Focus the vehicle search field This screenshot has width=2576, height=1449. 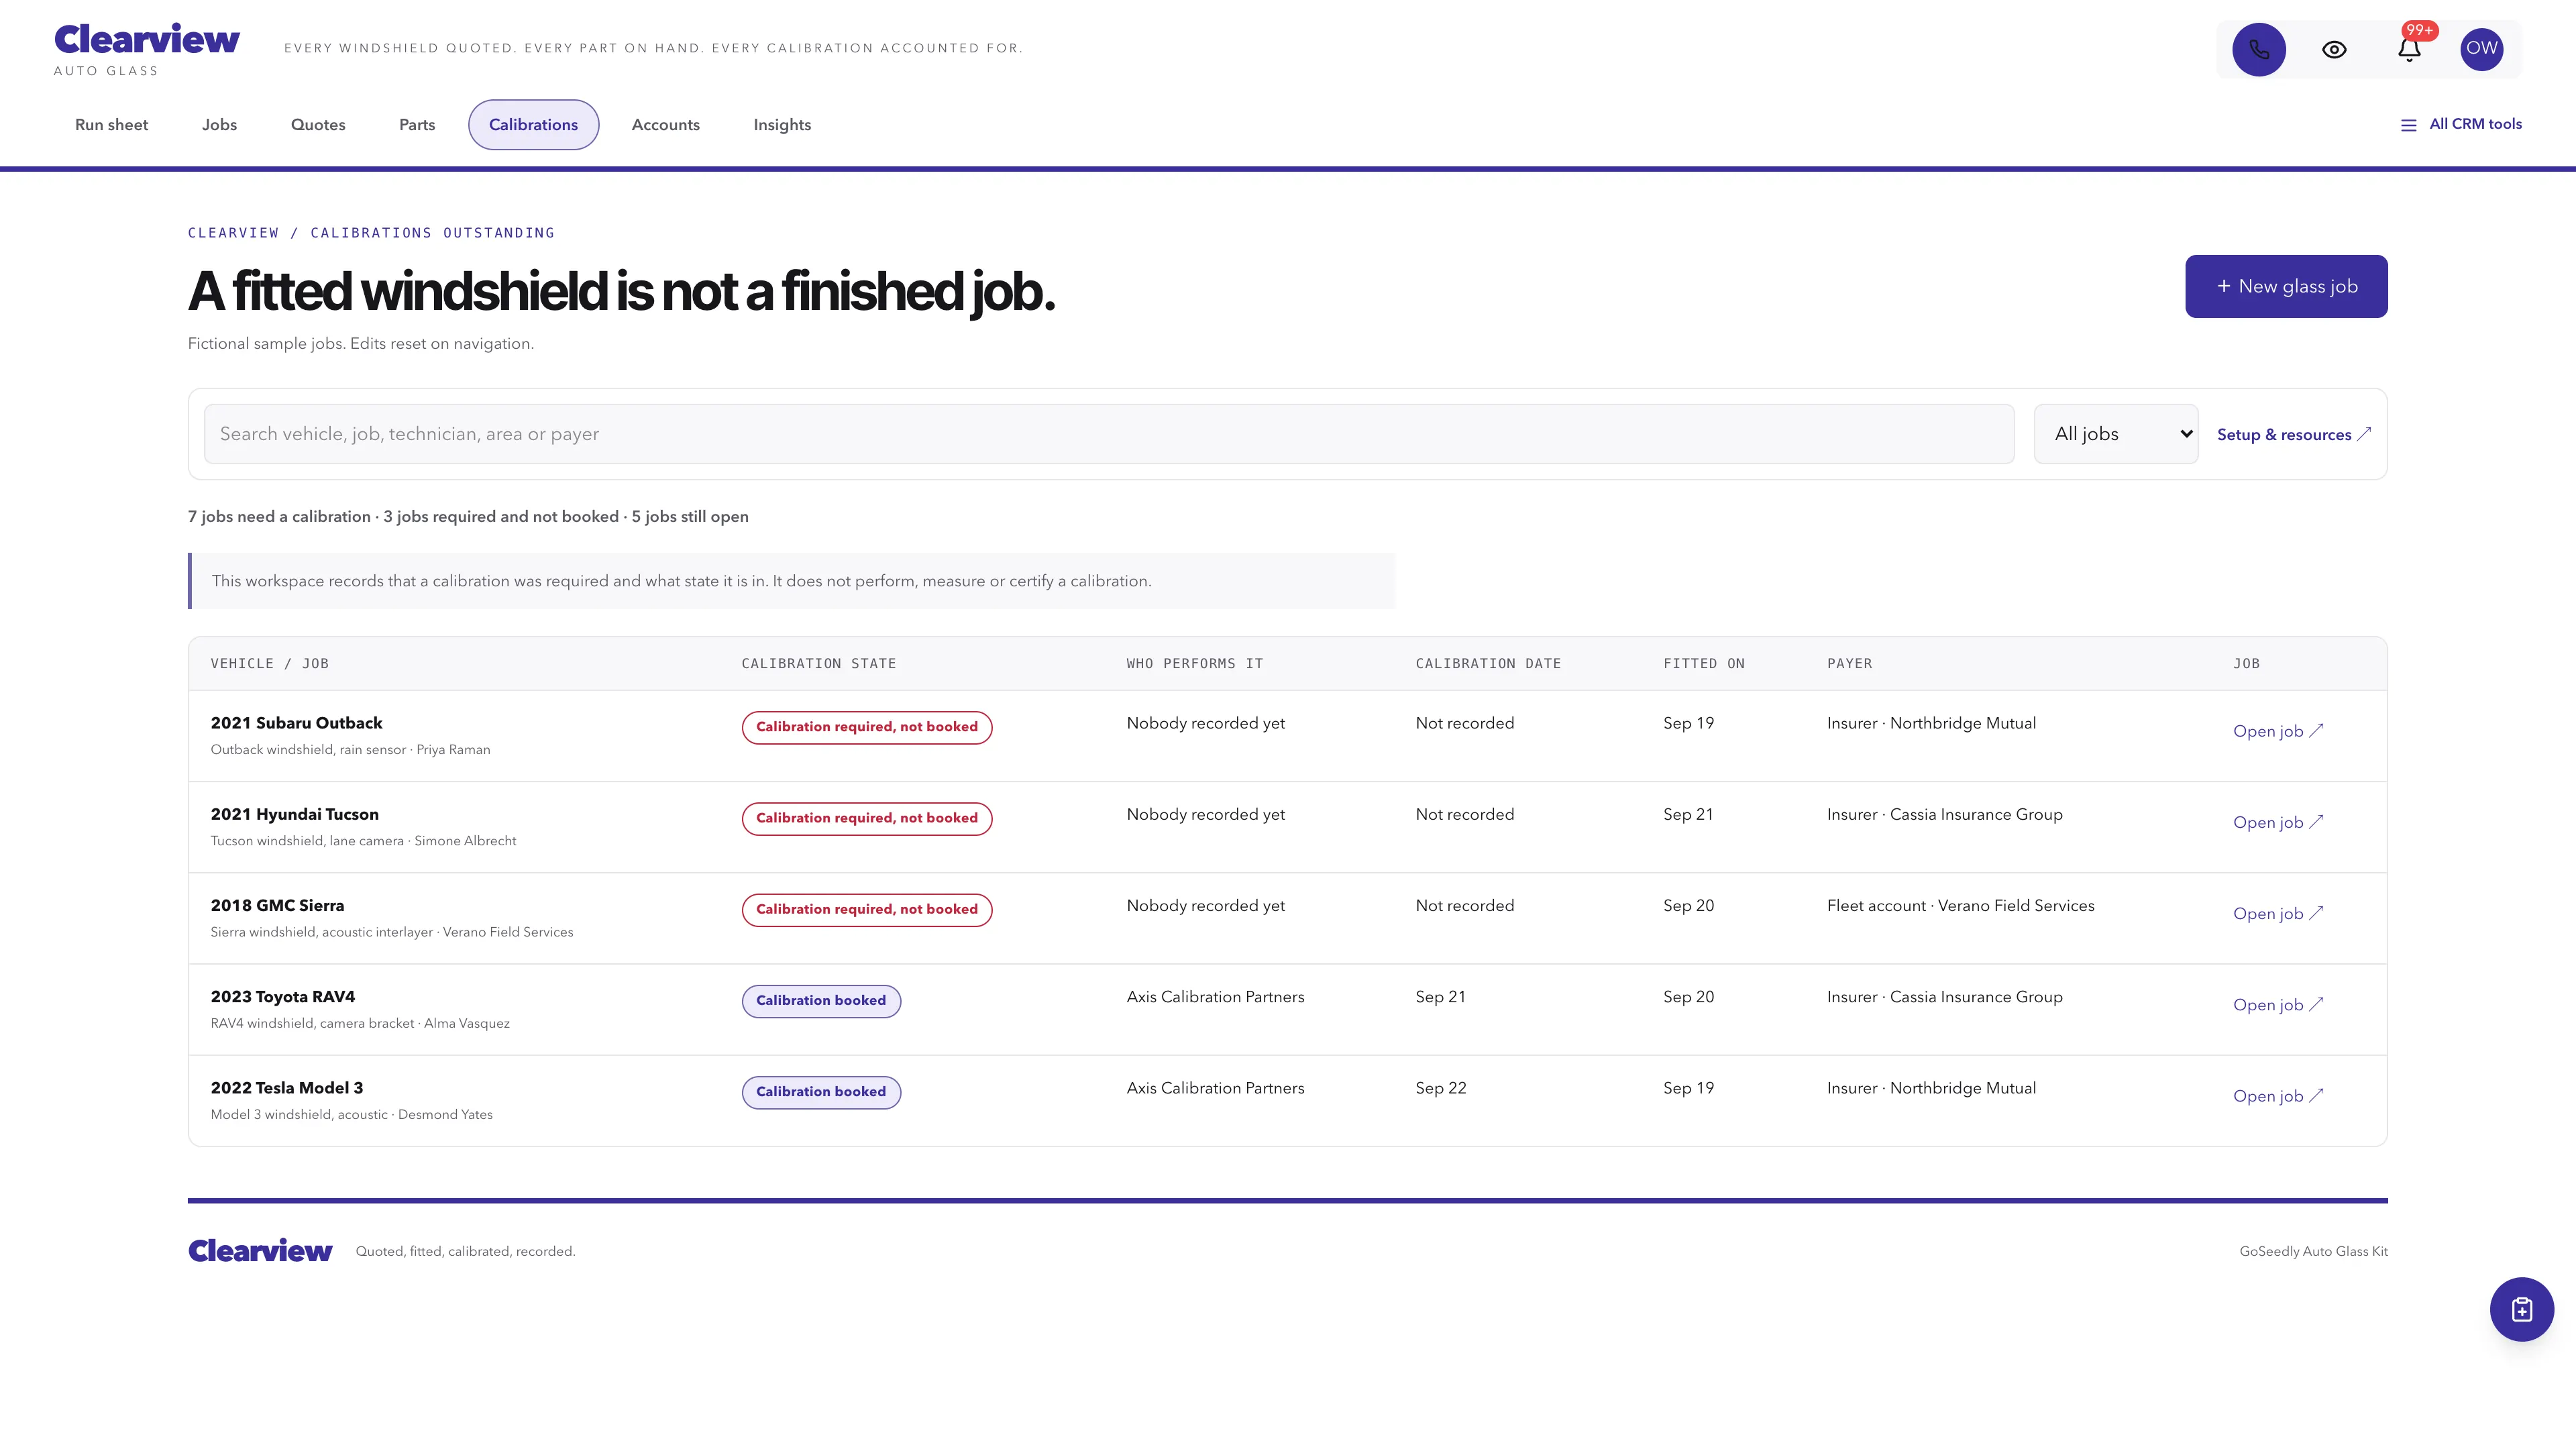coord(1109,434)
